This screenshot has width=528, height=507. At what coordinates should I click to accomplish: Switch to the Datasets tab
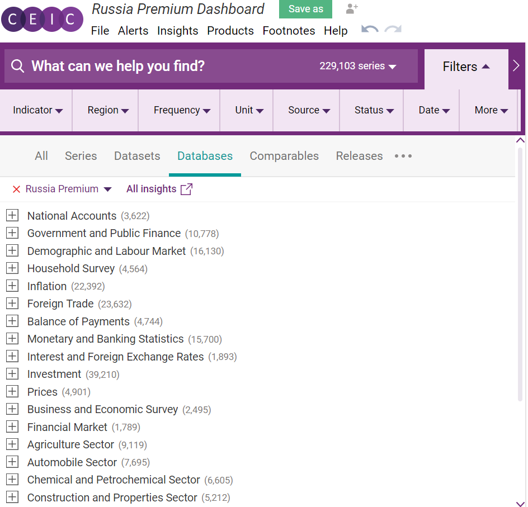[x=137, y=156]
